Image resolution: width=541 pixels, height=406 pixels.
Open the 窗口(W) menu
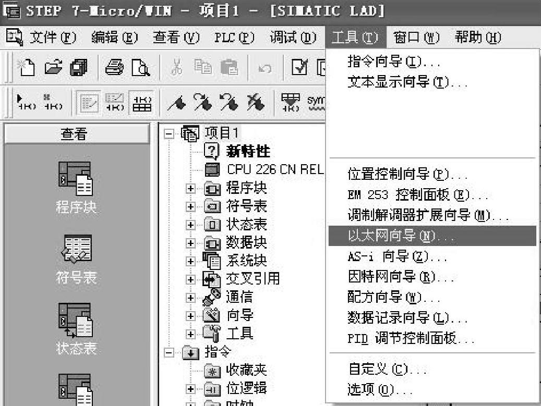tap(416, 37)
